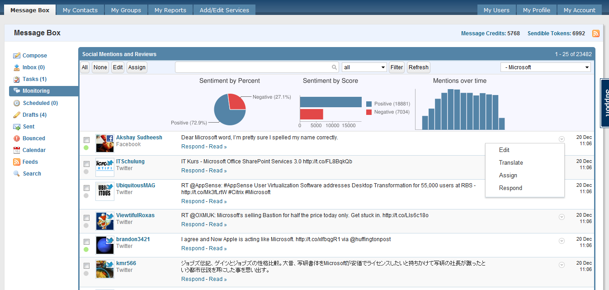
Task: Click Read link under ITSchulung's message
Action: point(218,171)
